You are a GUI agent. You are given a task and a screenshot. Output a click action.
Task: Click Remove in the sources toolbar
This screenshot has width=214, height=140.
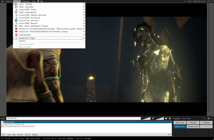pyautogui.click(x=20, y=135)
